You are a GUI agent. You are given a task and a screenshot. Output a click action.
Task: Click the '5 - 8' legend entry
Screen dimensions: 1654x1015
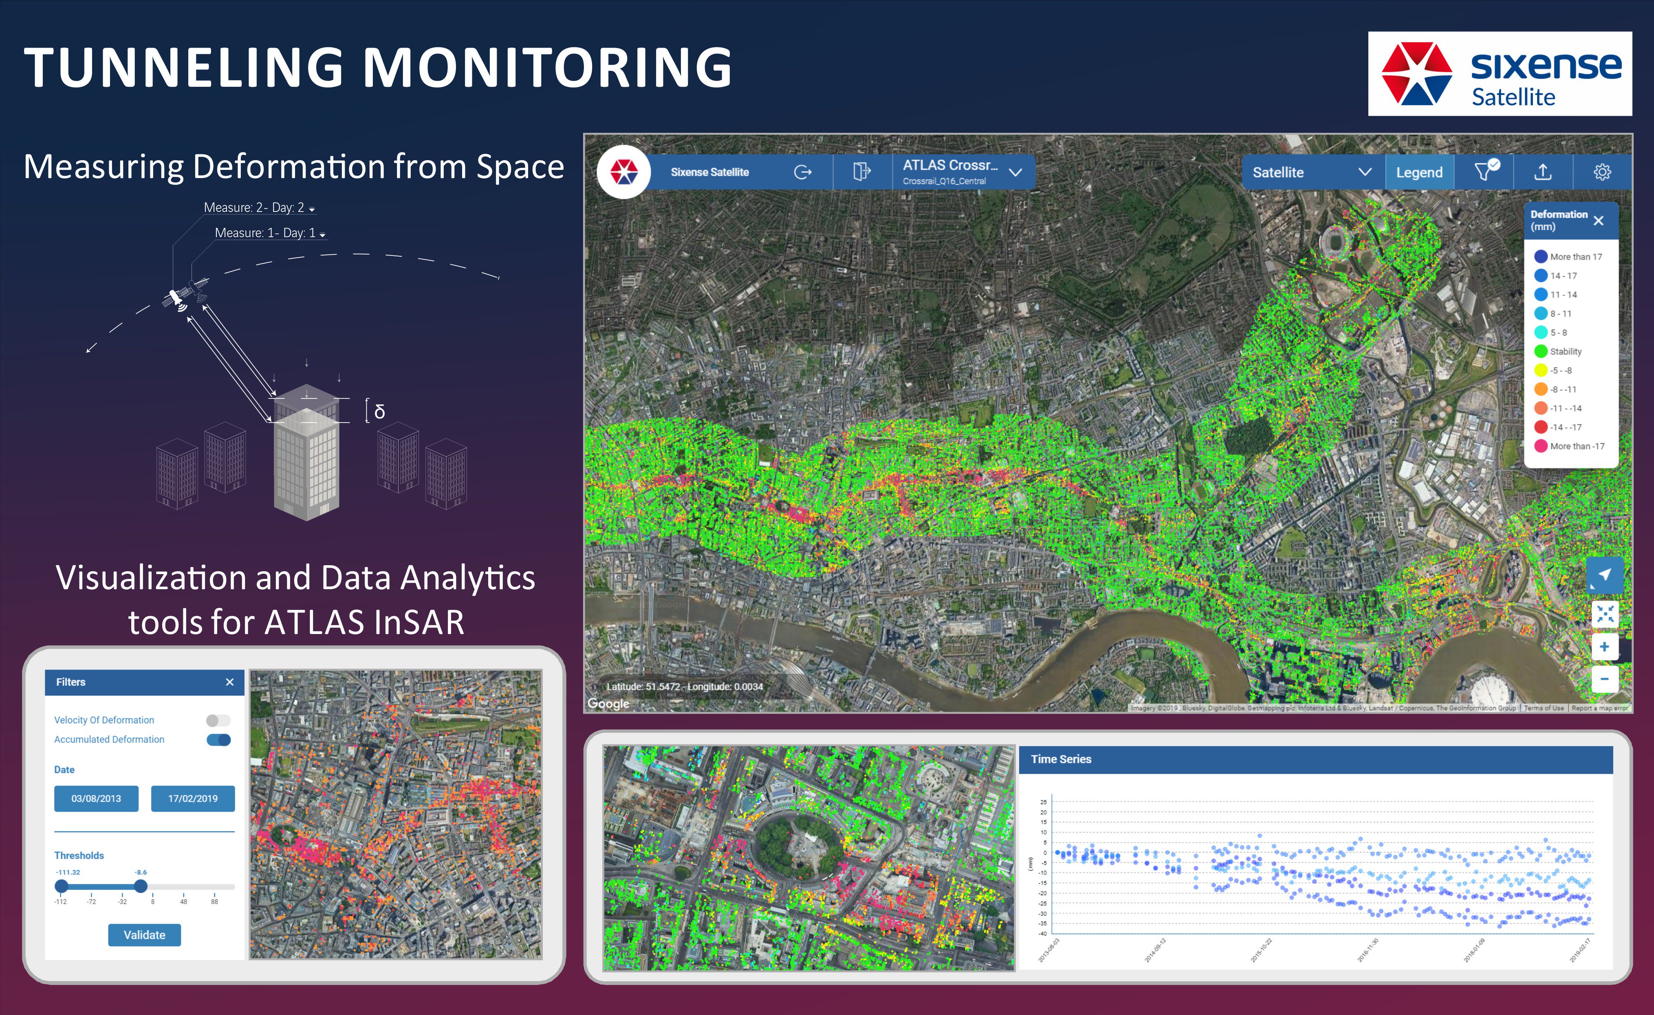pos(1551,332)
